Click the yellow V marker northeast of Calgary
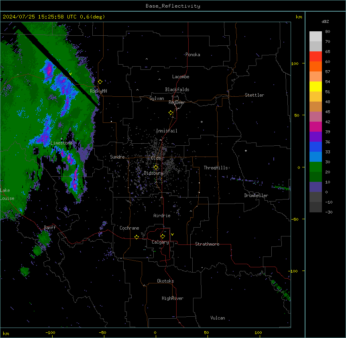 pyautogui.click(x=172, y=234)
